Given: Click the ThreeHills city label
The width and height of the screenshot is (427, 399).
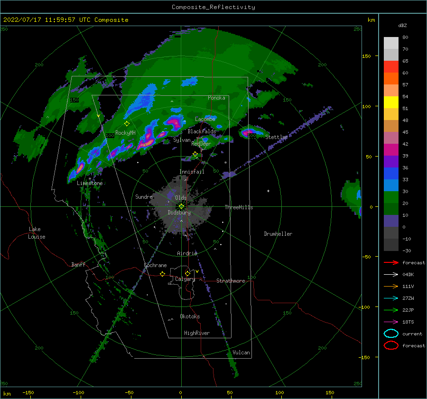Looking at the screenshot, I should tap(239, 207).
